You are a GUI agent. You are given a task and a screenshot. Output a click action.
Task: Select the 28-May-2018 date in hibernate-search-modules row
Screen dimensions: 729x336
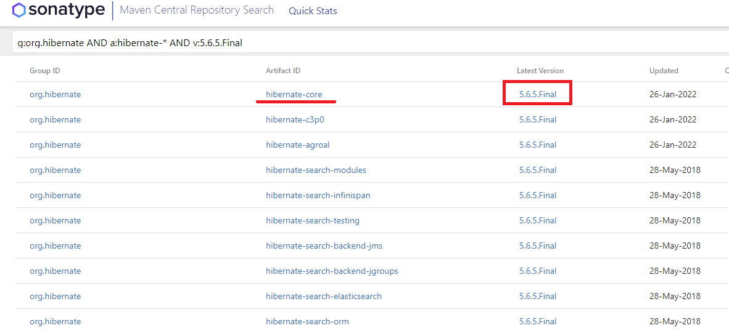[x=675, y=170]
